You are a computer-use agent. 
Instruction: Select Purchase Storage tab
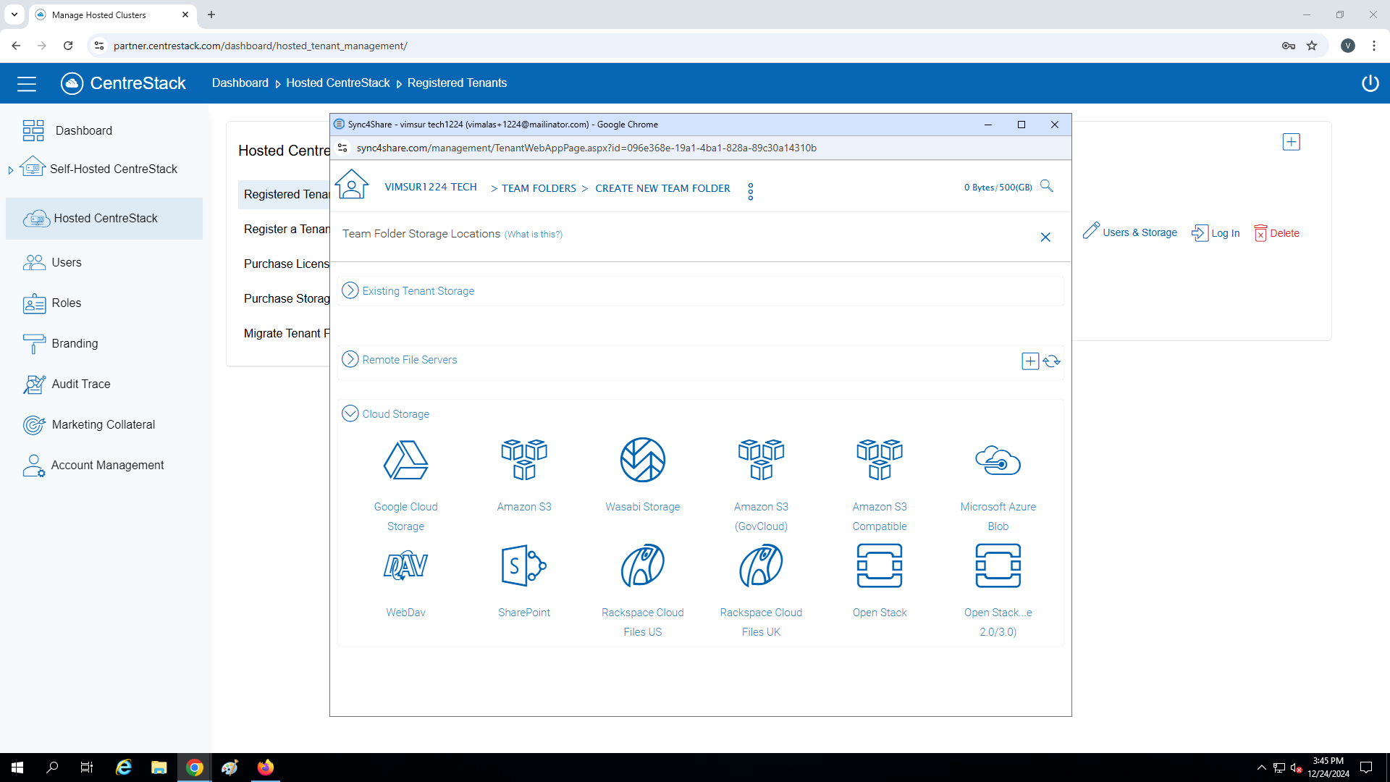[x=286, y=298]
